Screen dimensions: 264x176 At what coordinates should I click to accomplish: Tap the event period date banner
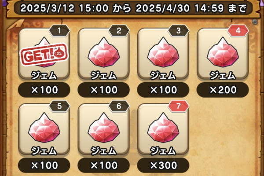[x=133, y=8]
